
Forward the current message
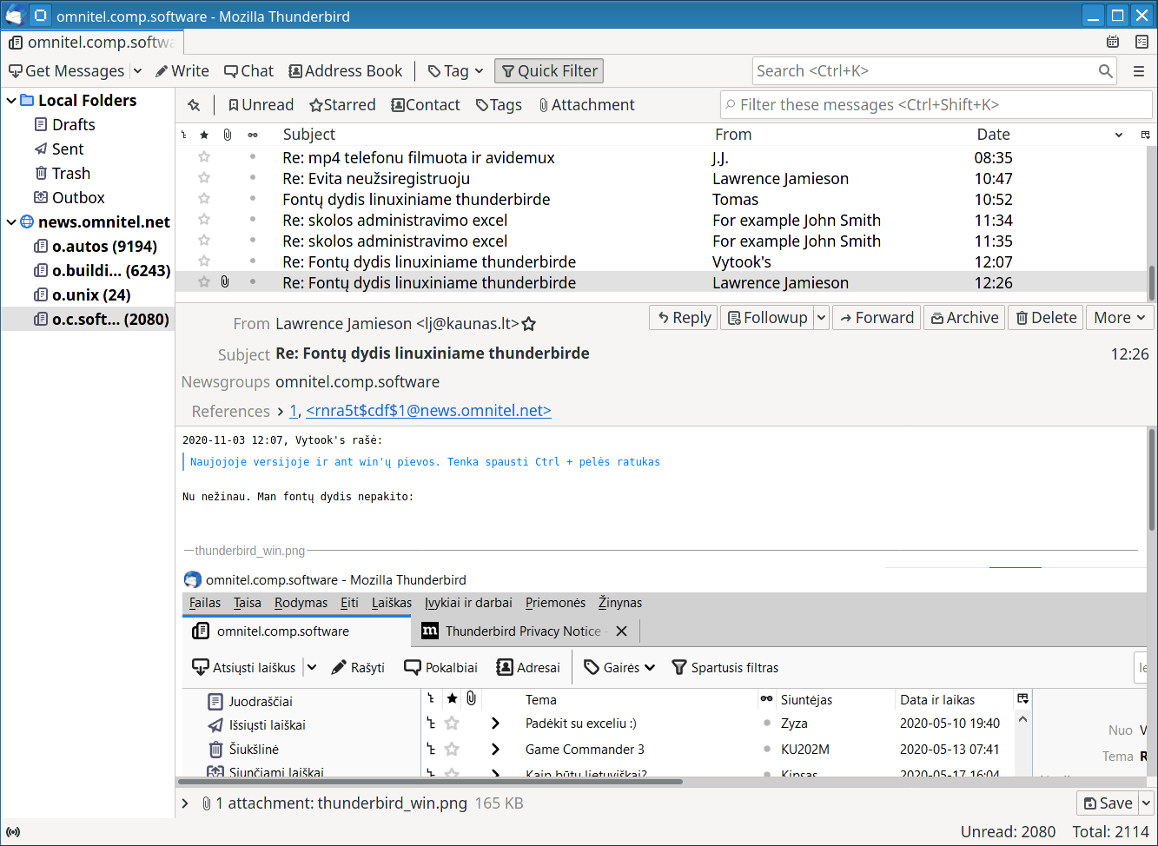coord(876,318)
